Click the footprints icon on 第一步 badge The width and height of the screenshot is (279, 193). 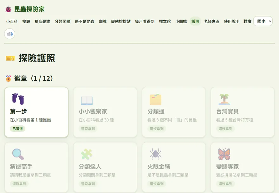(18, 99)
